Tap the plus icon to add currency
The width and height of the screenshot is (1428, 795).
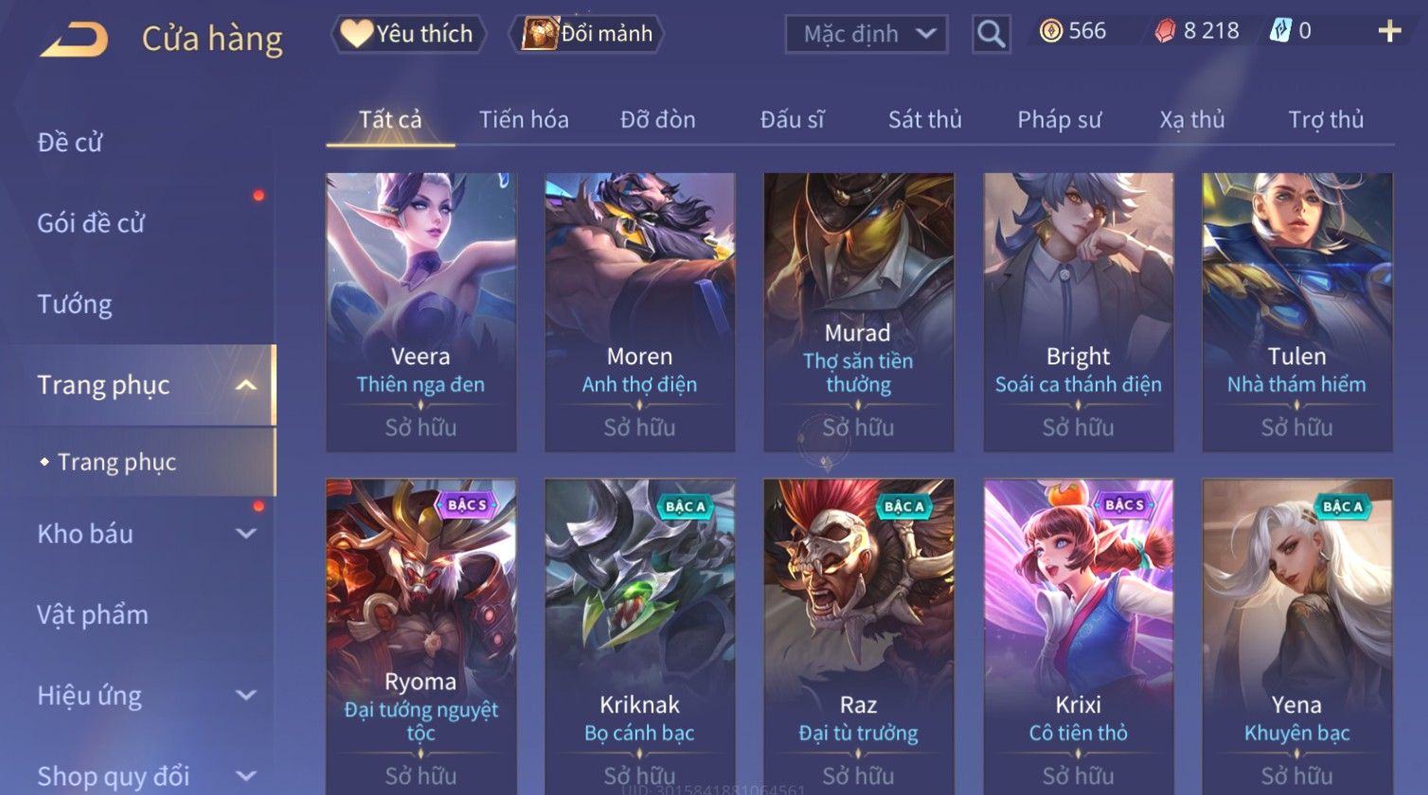click(1389, 31)
